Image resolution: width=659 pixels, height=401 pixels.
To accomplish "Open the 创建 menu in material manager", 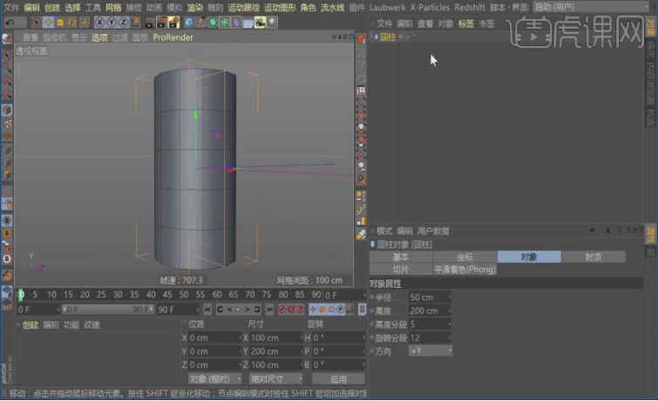I will click(x=31, y=324).
